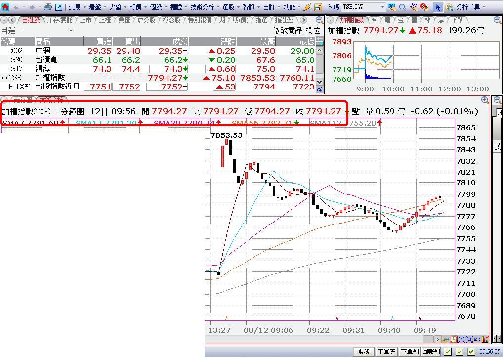Screen dimensions: 503x358
Task: Toggle the middle green checkbox in status bar
Action: coord(460,352)
